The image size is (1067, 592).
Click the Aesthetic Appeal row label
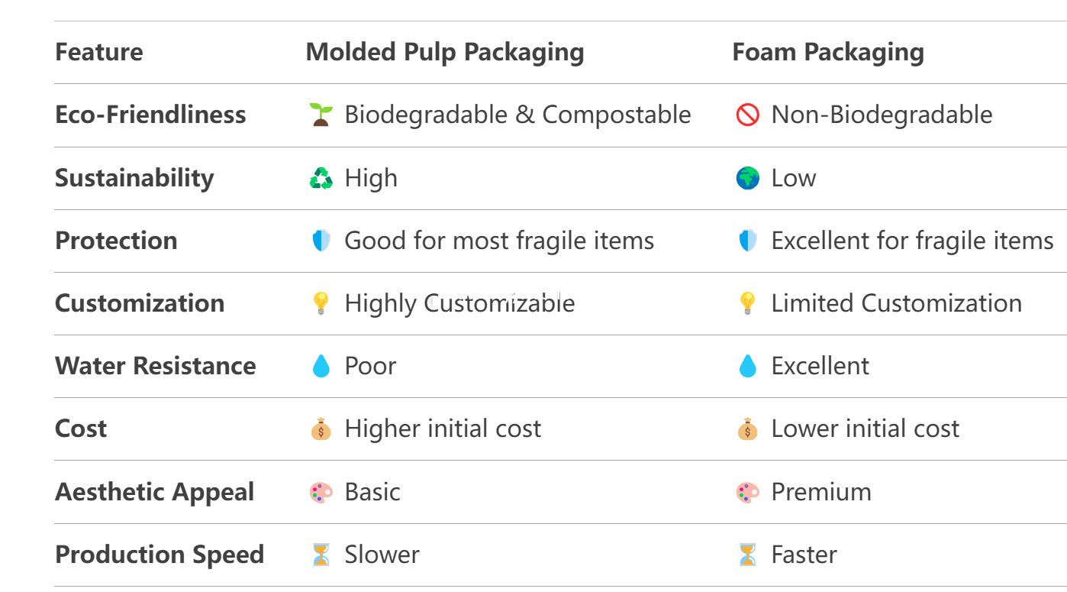tap(155, 492)
